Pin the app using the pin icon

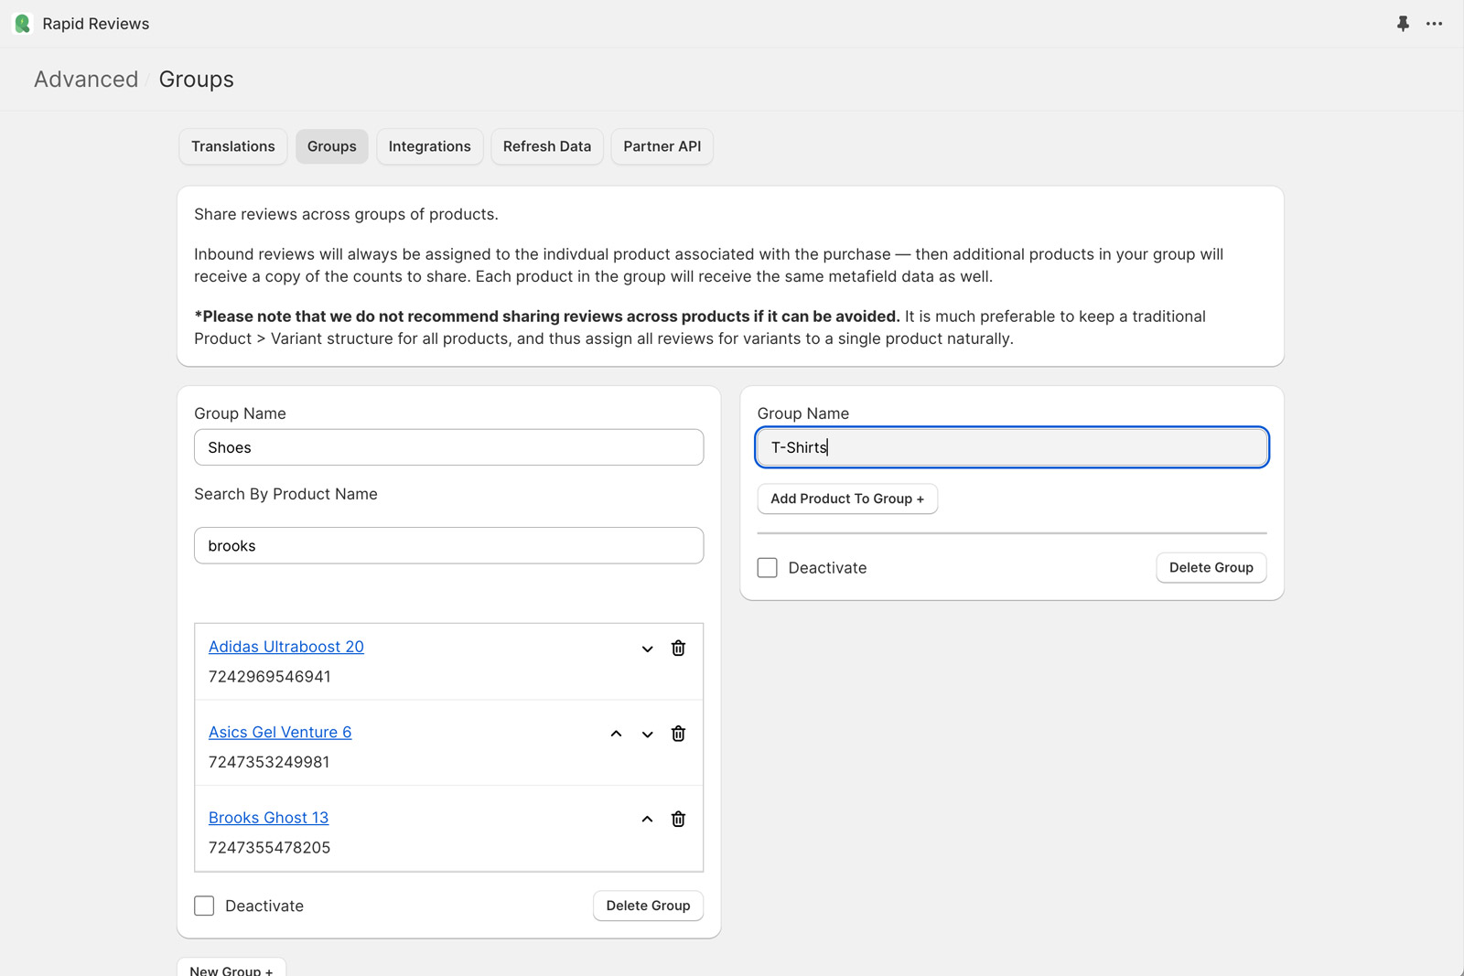tap(1403, 24)
